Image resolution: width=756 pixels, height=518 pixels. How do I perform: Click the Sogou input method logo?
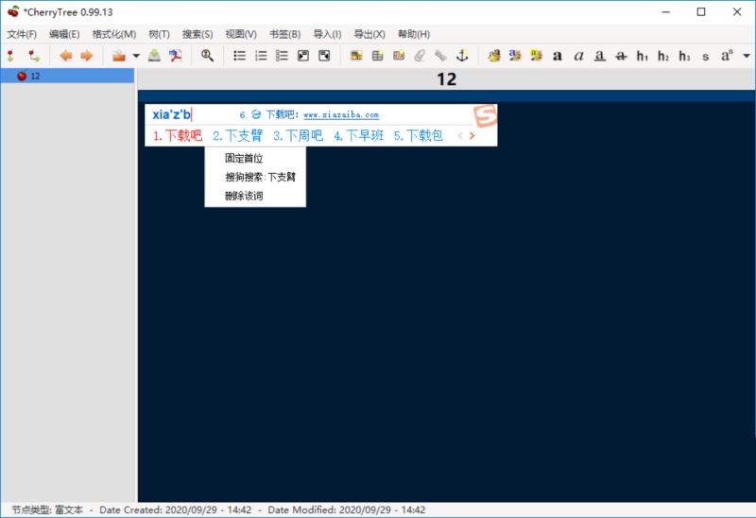(x=484, y=114)
